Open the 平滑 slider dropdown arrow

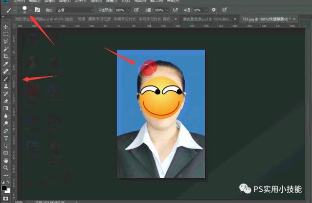[207, 10]
